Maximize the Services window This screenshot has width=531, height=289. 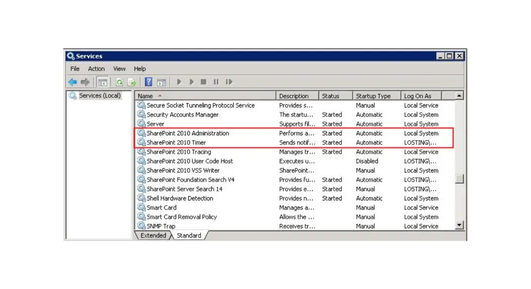coord(449,56)
